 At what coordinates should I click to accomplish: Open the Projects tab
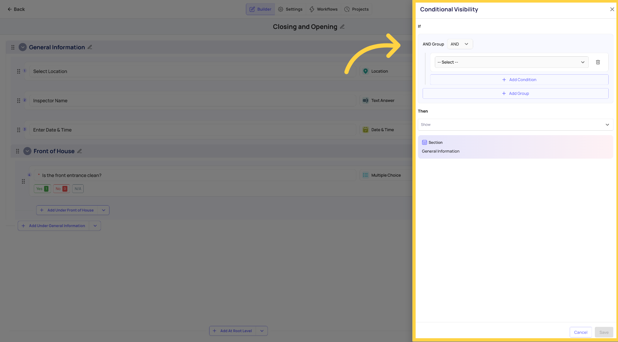[356, 9]
